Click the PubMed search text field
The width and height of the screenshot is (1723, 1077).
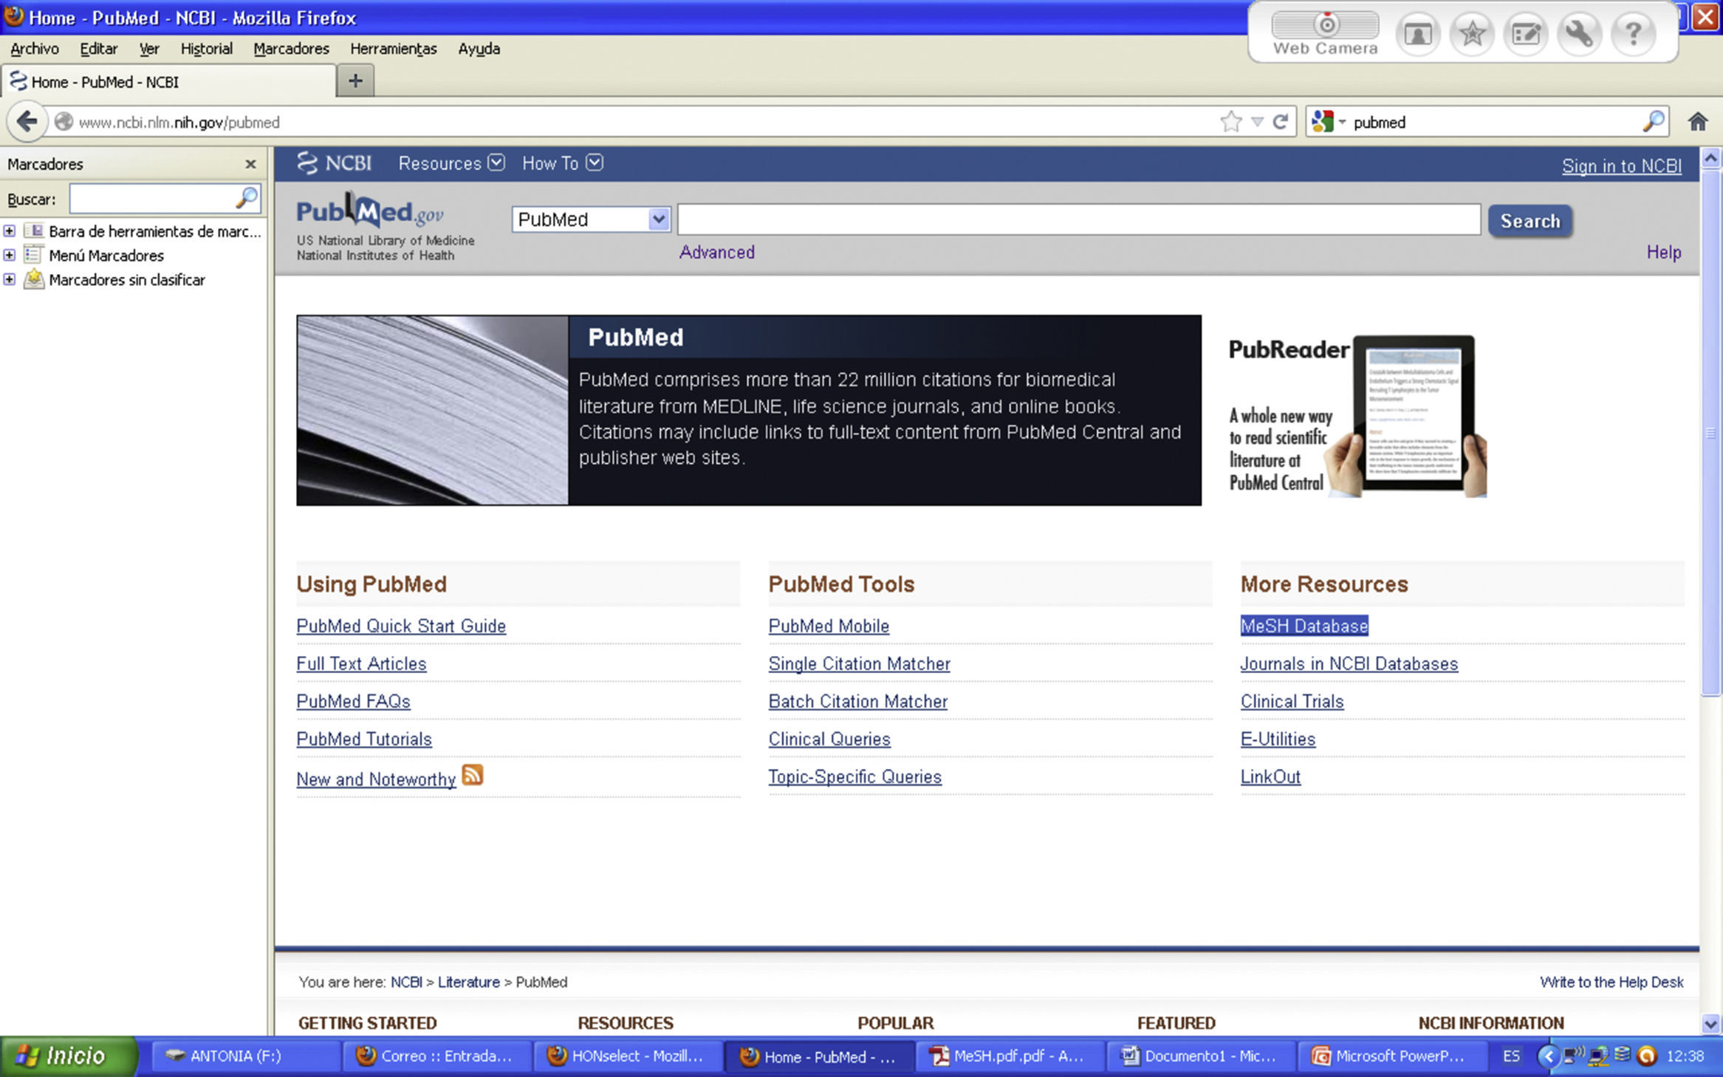[x=1078, y=220]
